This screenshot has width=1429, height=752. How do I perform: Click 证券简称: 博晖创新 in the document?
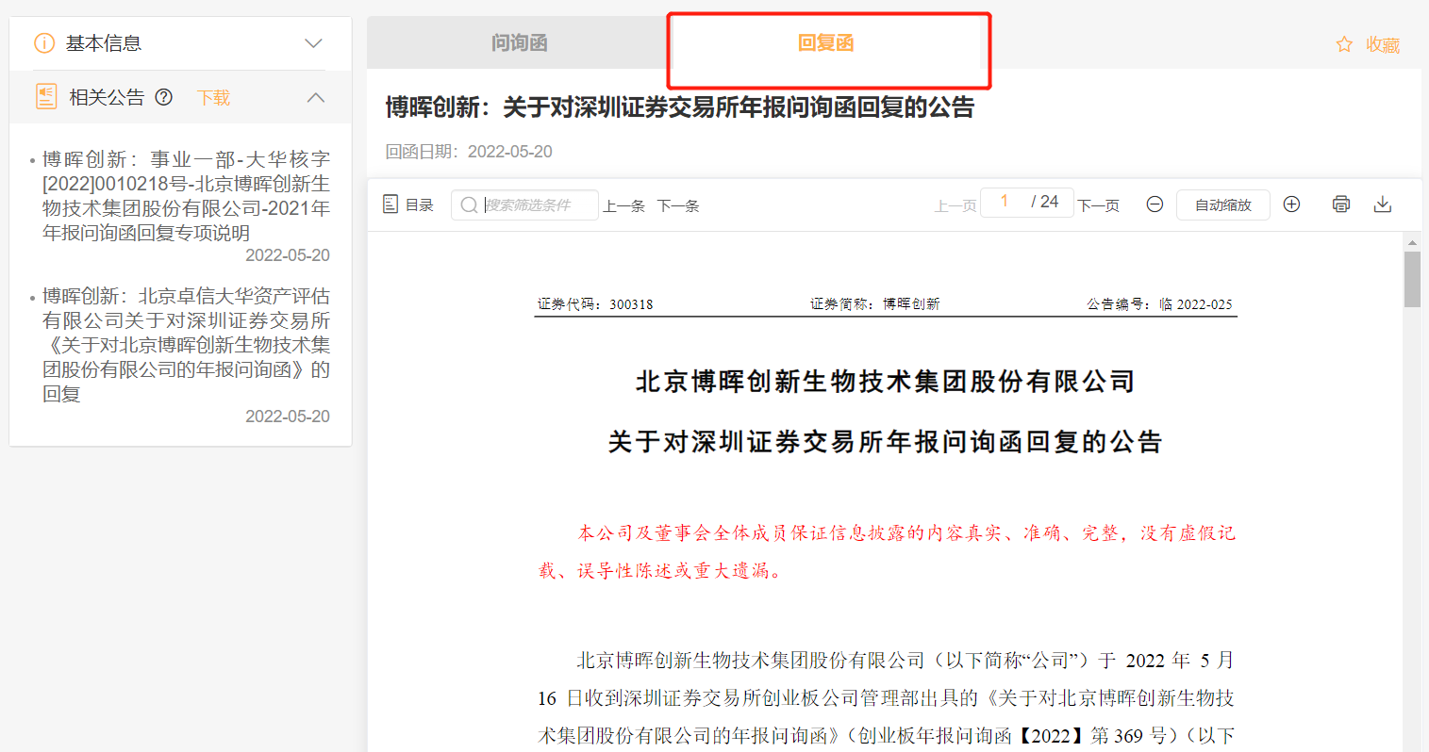pos(874,304)
